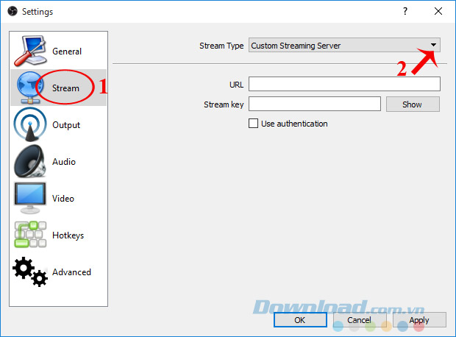Click the Video monitor icon
Screen dimensions: 456x337
pyautogui.click(x=30, y=198)
